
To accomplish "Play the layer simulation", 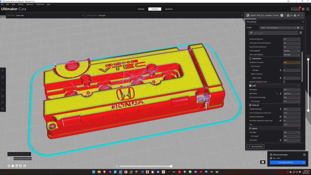I will pos(117,166).
